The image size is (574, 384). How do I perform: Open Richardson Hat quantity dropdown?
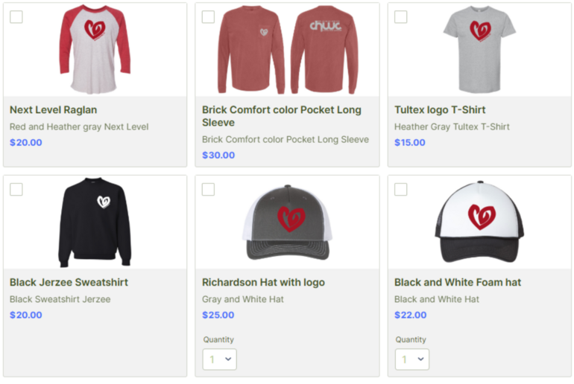click(x=219, y=359)
